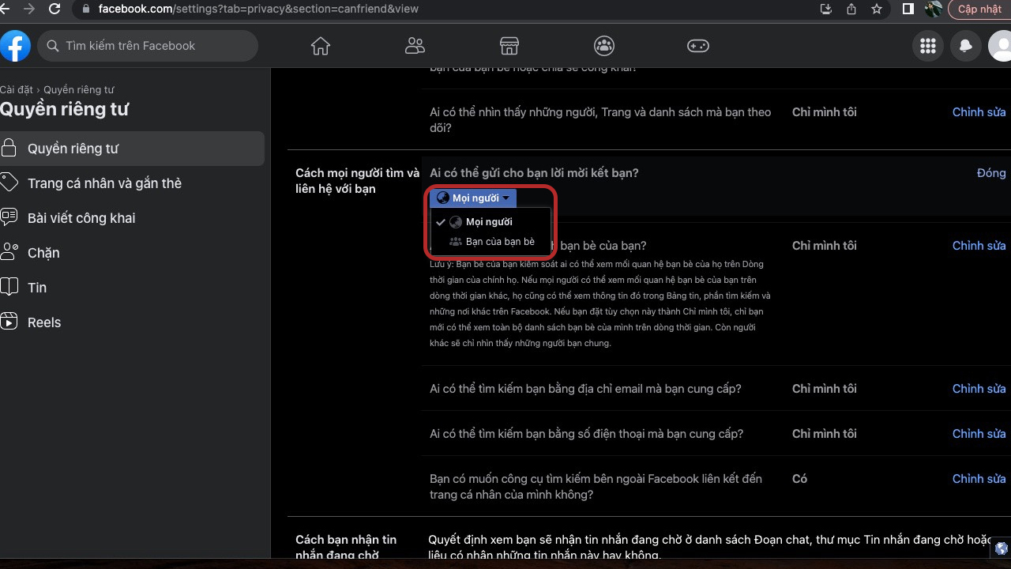This screenshot has height=569, width=1011.
Task: Open the Gaming icon in top bar
Action: tap(698, 46)
